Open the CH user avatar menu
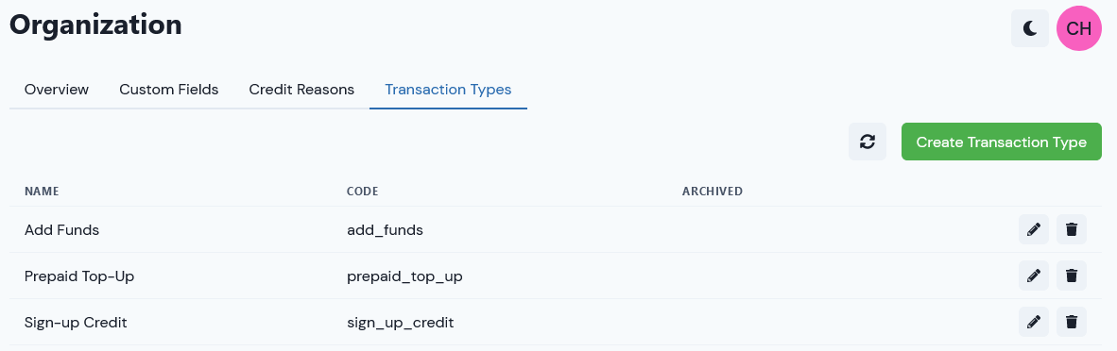This screenshot has width=1117, height=351. (x=1079, y=28)
